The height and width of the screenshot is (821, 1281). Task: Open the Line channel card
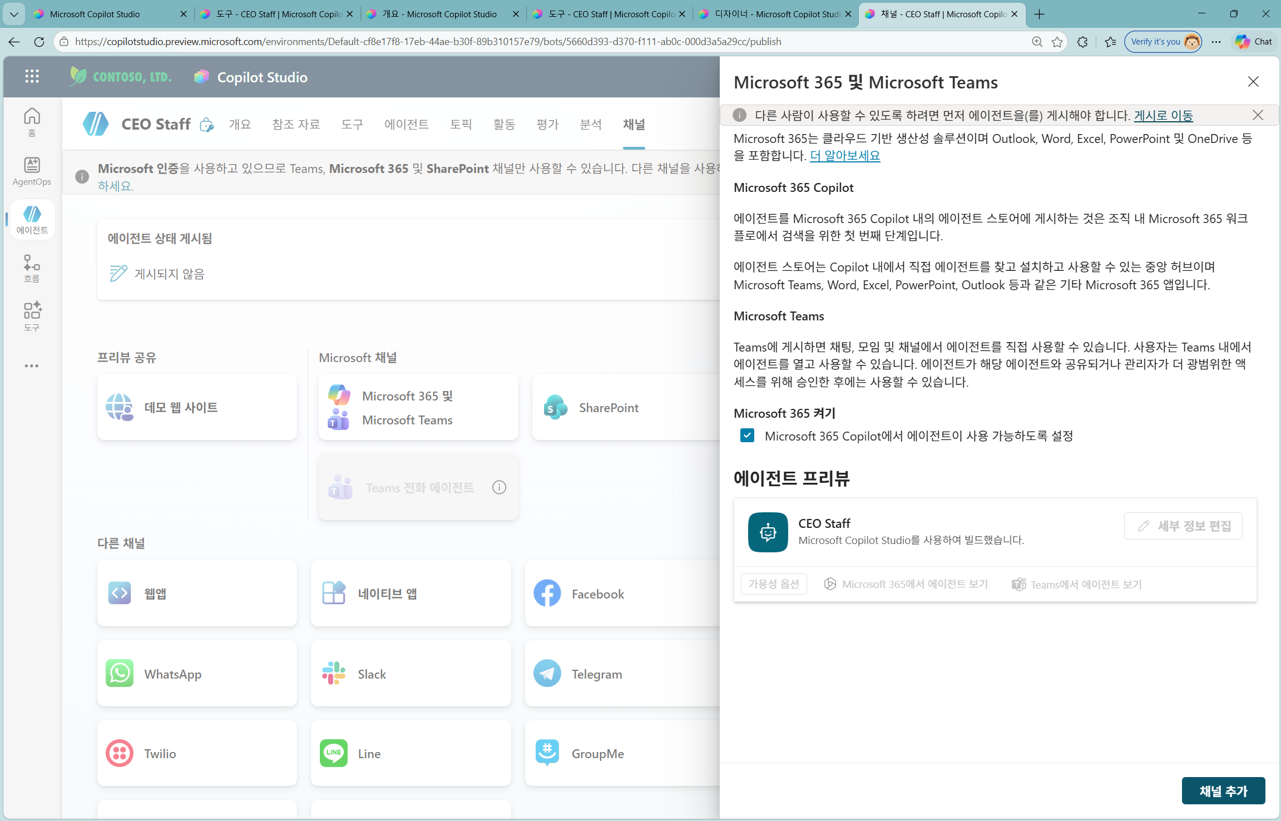410,753
